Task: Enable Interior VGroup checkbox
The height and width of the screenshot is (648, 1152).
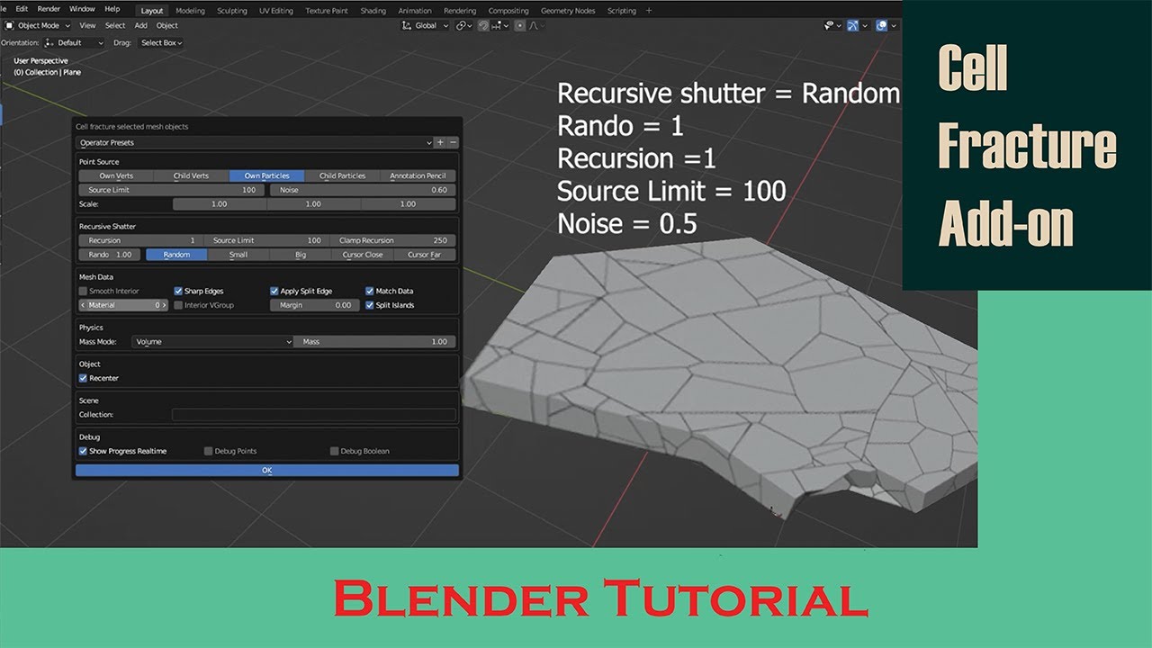Action: click(x=178, y=305)
